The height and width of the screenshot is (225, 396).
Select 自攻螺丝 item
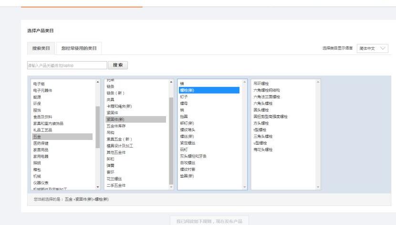(x=188, y=162)
